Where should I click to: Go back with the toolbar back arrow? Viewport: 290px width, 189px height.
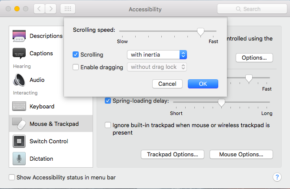39,9
